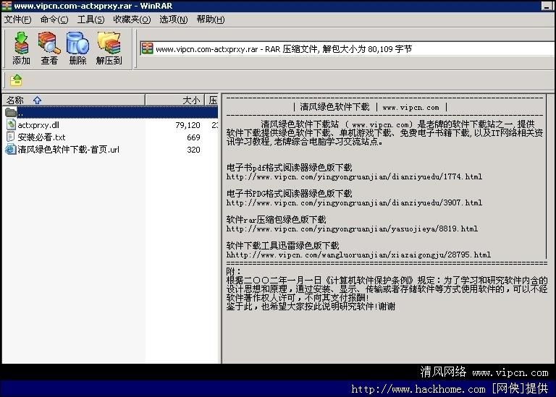Open the 文件(F) menu
Image resolution: width=556 pixels, height=397 pixels.
18,20
